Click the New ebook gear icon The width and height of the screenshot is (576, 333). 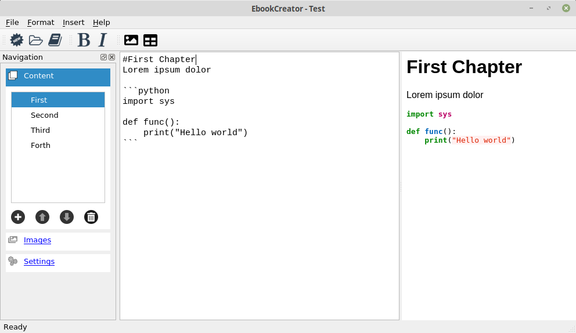coord(16,40)
